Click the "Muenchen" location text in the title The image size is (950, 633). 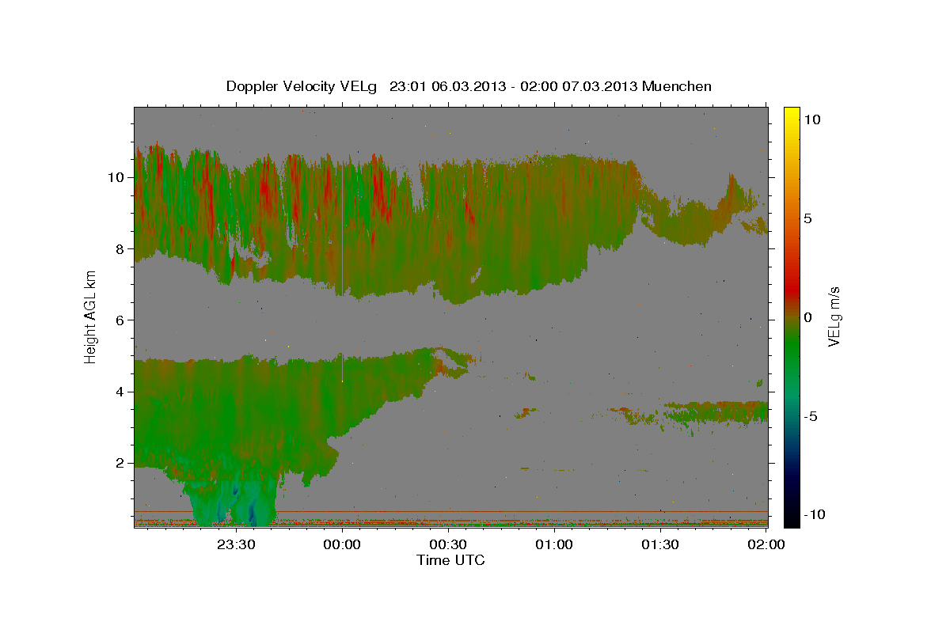point(677,86)
